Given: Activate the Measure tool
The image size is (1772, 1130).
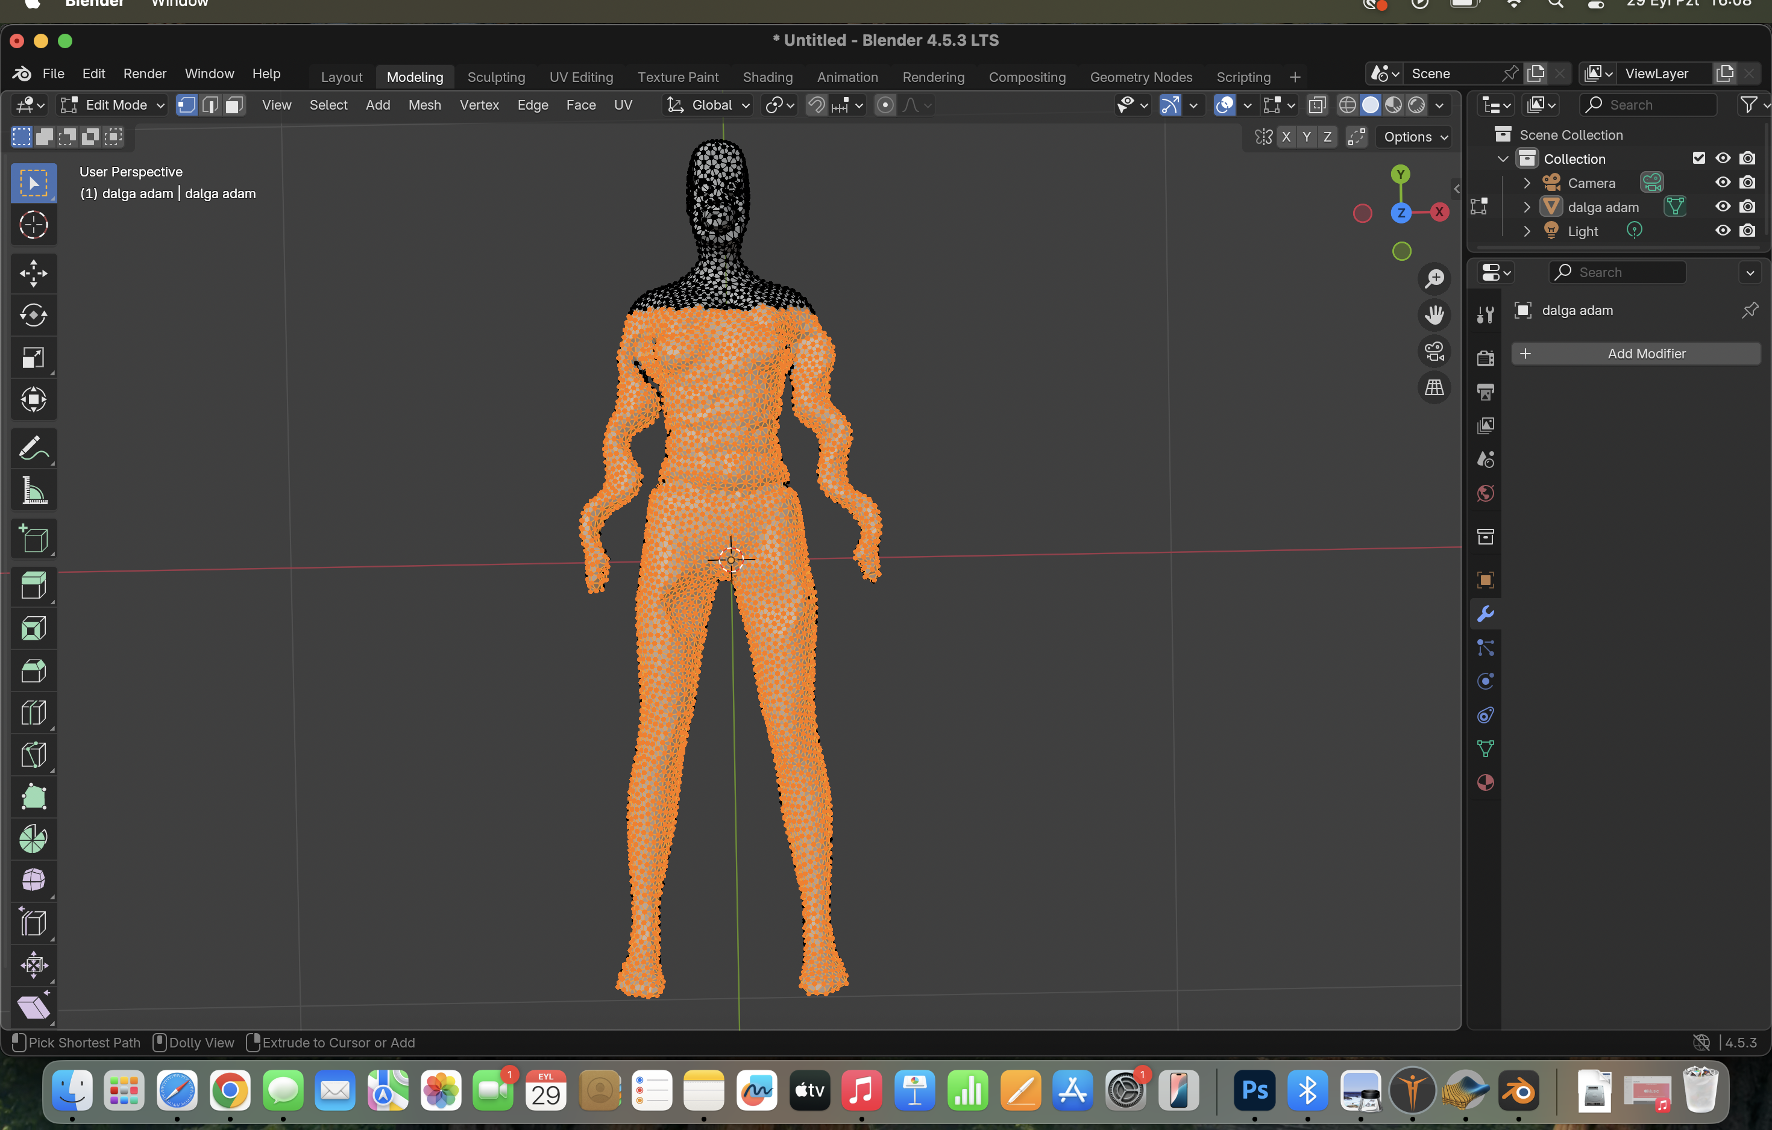Looking at the screenshot, I should (33, 490).
